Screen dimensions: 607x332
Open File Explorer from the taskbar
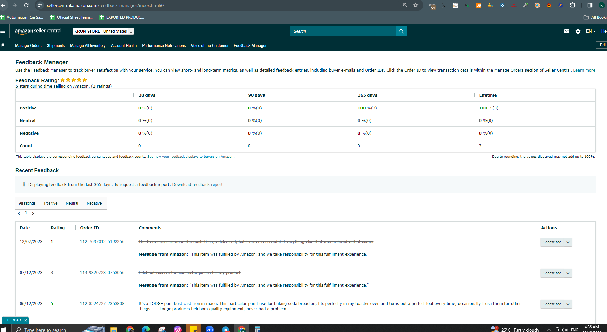click(114, 329)
